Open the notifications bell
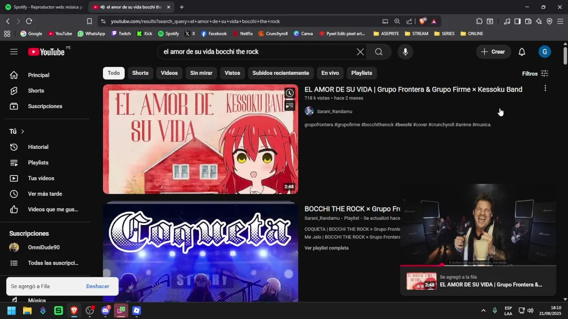 pyautogui.click(x=522, y=52)
